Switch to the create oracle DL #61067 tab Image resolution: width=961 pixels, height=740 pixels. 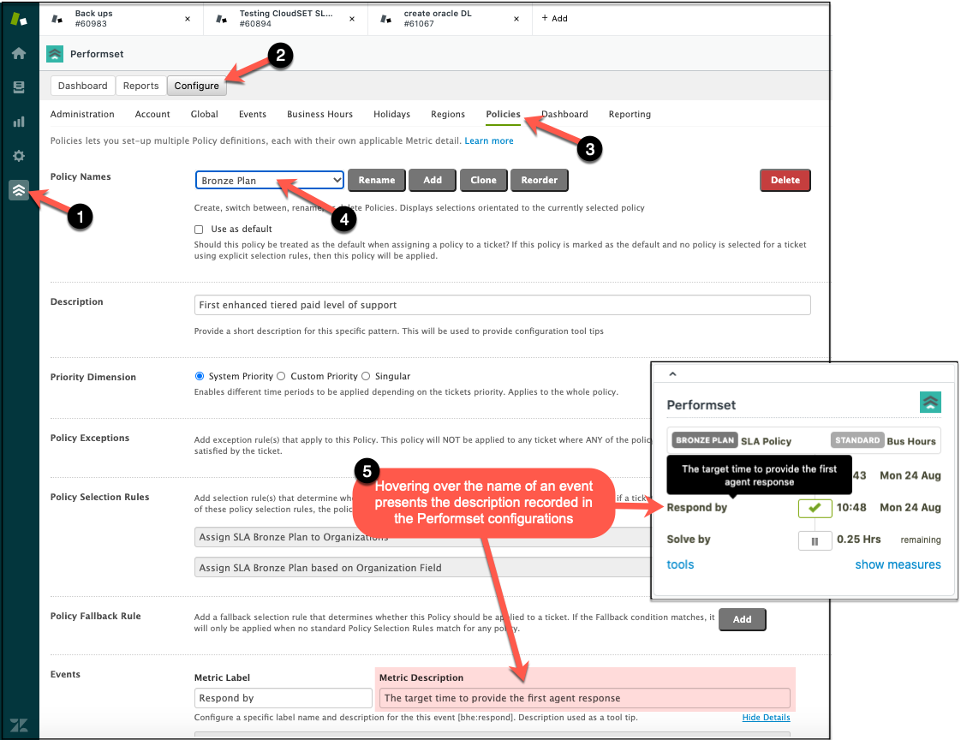pos(450,18)
